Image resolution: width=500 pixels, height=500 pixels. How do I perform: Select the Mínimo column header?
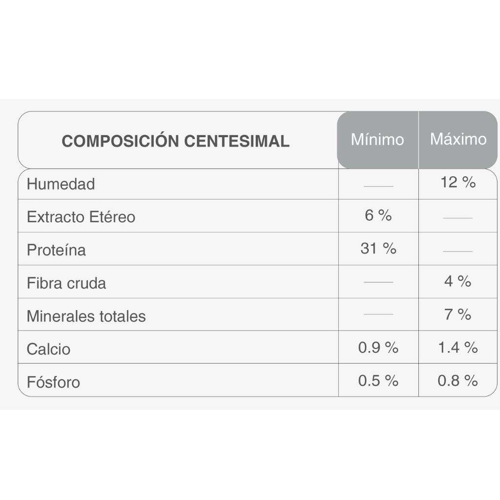377,140
